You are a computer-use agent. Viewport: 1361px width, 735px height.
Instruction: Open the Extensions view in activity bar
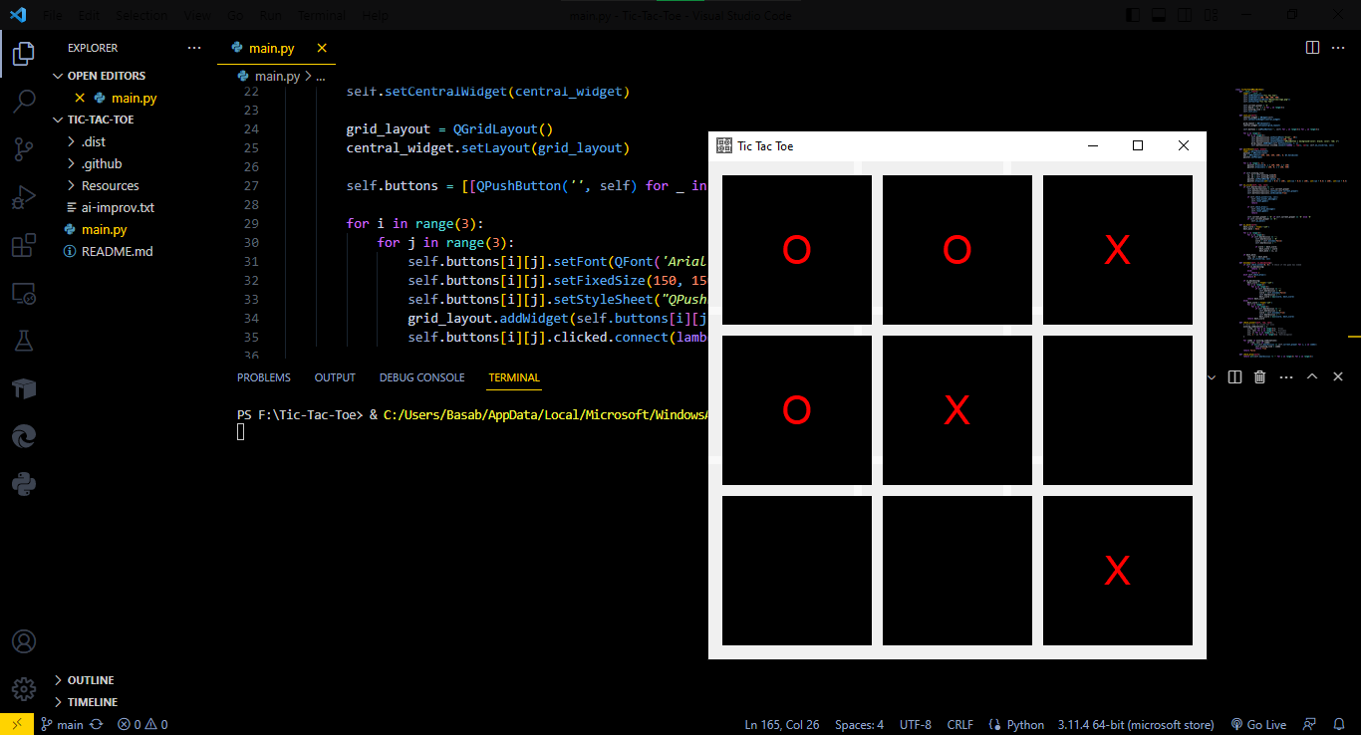[24, 245]
